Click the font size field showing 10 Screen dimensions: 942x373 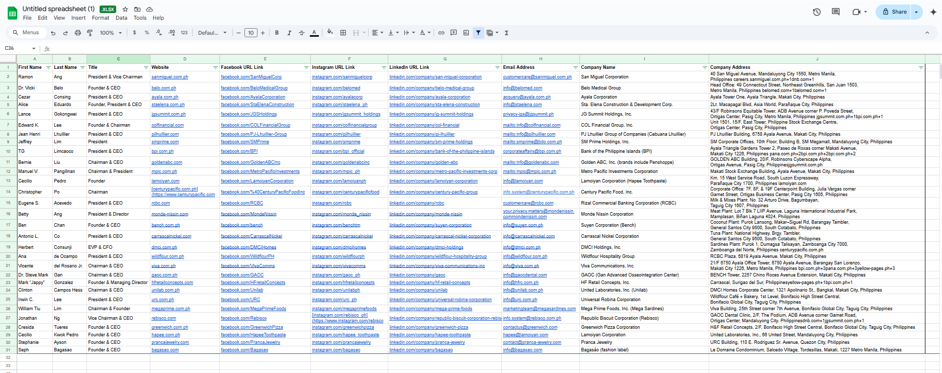point(250,33)
